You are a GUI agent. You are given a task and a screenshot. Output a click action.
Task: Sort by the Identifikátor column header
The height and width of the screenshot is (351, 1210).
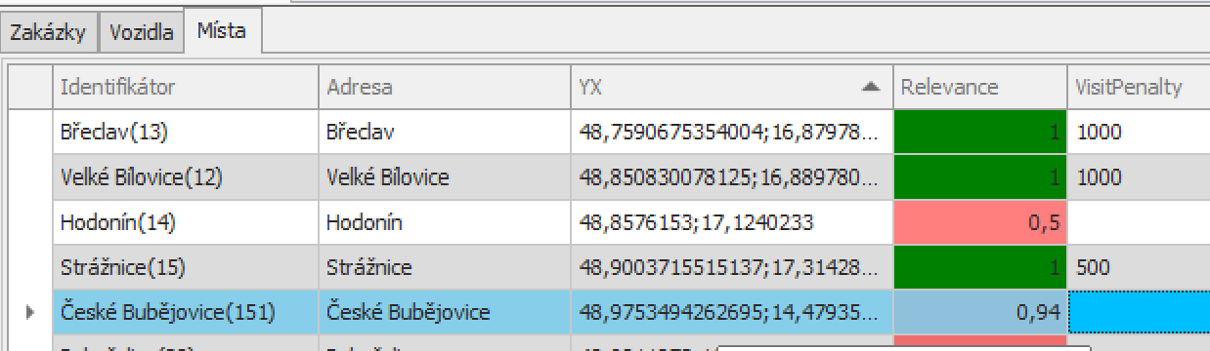[185, 87]
